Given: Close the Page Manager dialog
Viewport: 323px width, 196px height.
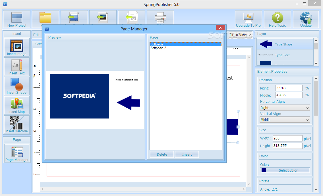Looking at the screenshot, I should [x=220, y=28].
